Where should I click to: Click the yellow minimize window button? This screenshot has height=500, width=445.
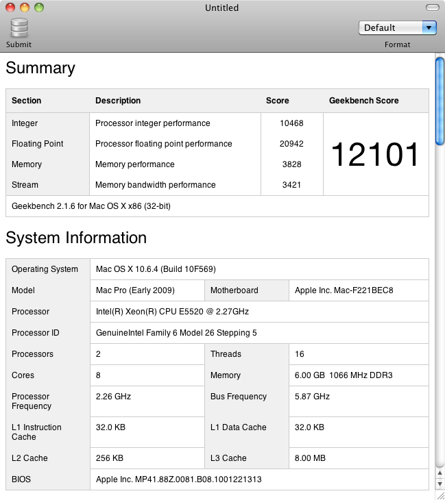coord(25,8)
